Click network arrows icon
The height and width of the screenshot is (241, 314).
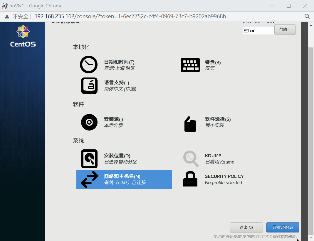click(90, 179)
